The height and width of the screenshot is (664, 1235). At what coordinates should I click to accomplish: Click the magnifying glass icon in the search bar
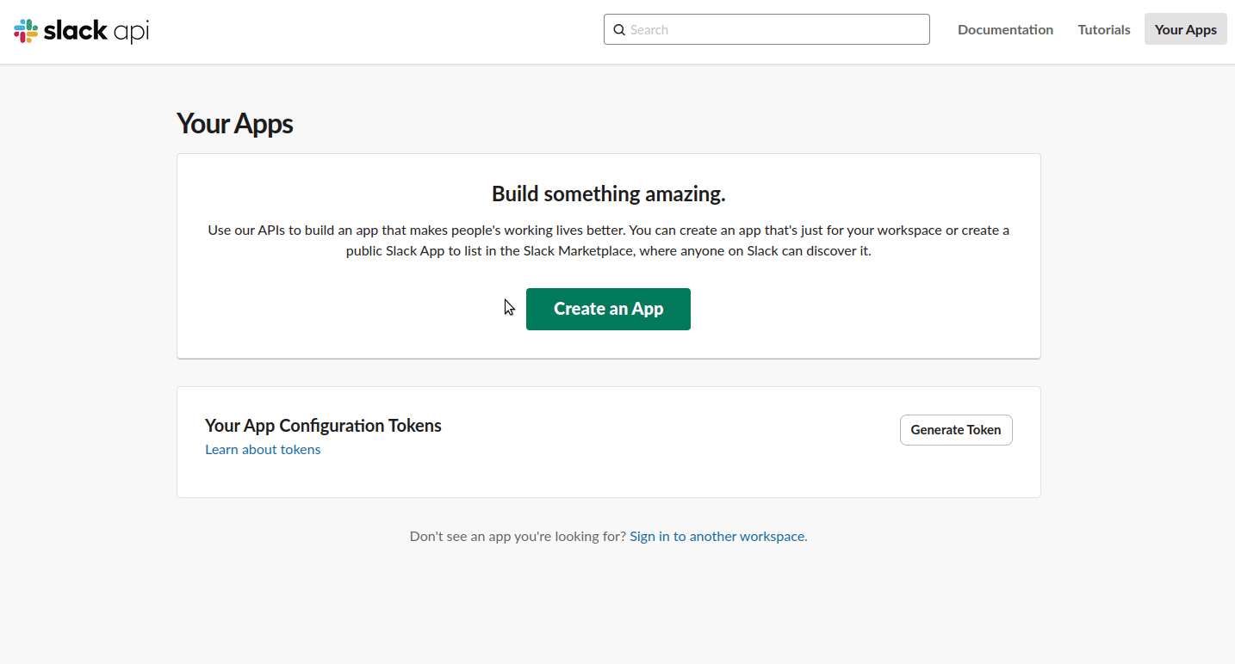(619, 29)
